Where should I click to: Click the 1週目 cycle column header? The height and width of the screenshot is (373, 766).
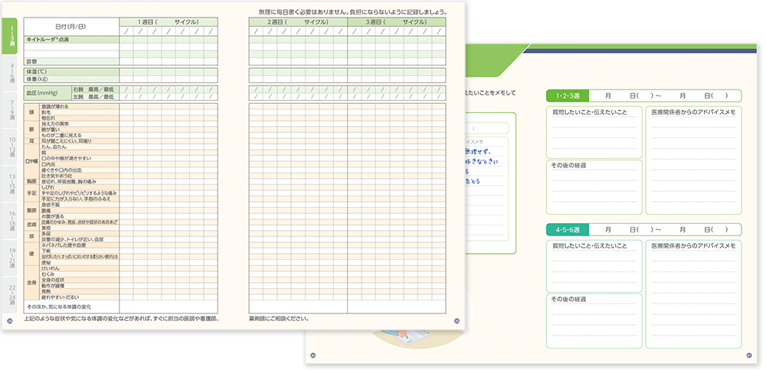pyautogui.click(x=168, y=22)
